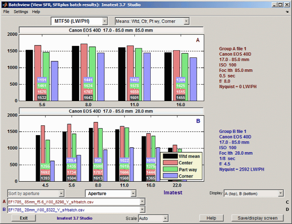Click the 1568 weighted mean label in chart B
The image size is (292, 224).
click(x=124, y=178)
